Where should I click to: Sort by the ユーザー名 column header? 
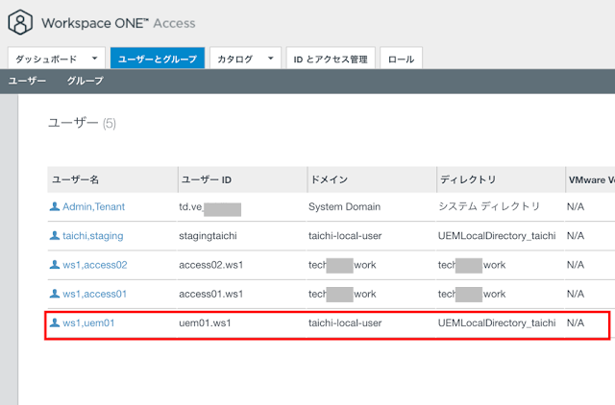[x=112, y=179]
